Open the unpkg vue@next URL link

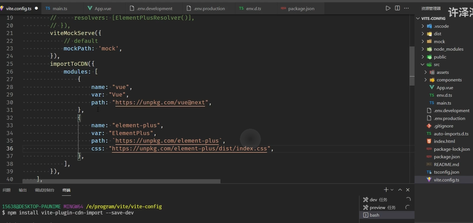pos(160,103)
